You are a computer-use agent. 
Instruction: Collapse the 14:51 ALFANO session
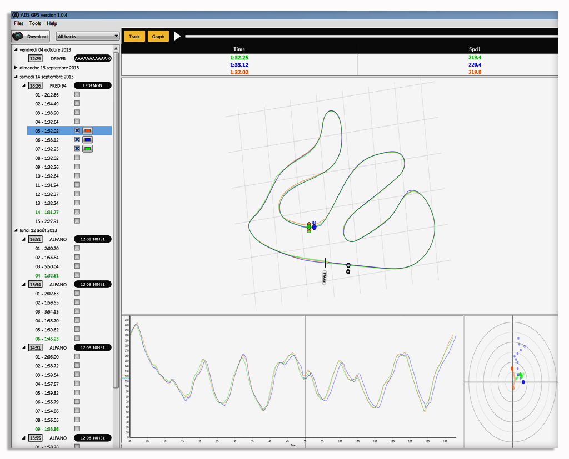23,347
